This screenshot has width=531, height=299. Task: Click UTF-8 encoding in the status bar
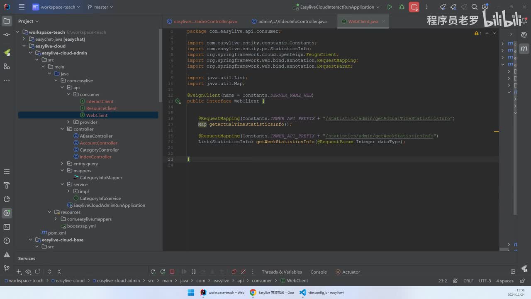click(485, 281)
